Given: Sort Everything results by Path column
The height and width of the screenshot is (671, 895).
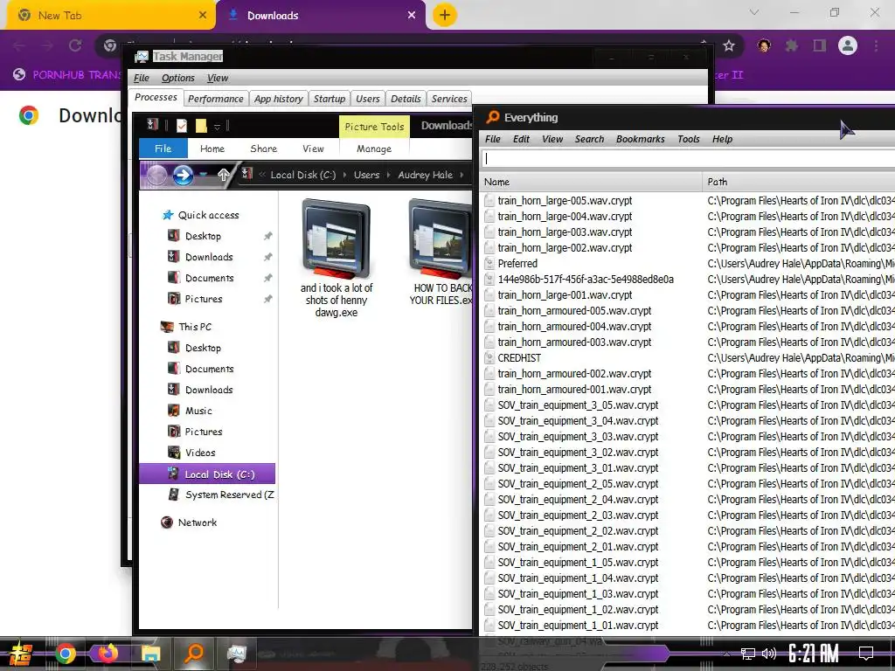Looking at the screenshot, I should [x=799, y=182].
